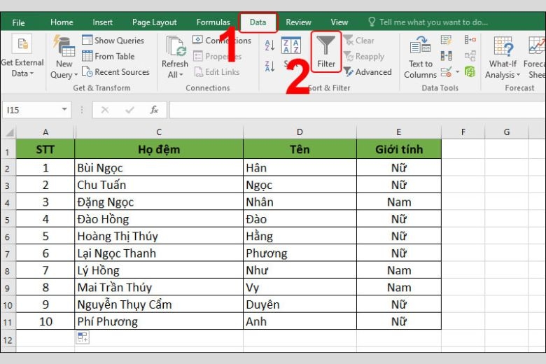546x364 pixels.
Task: Select column C header
Action: coord(159,132)
